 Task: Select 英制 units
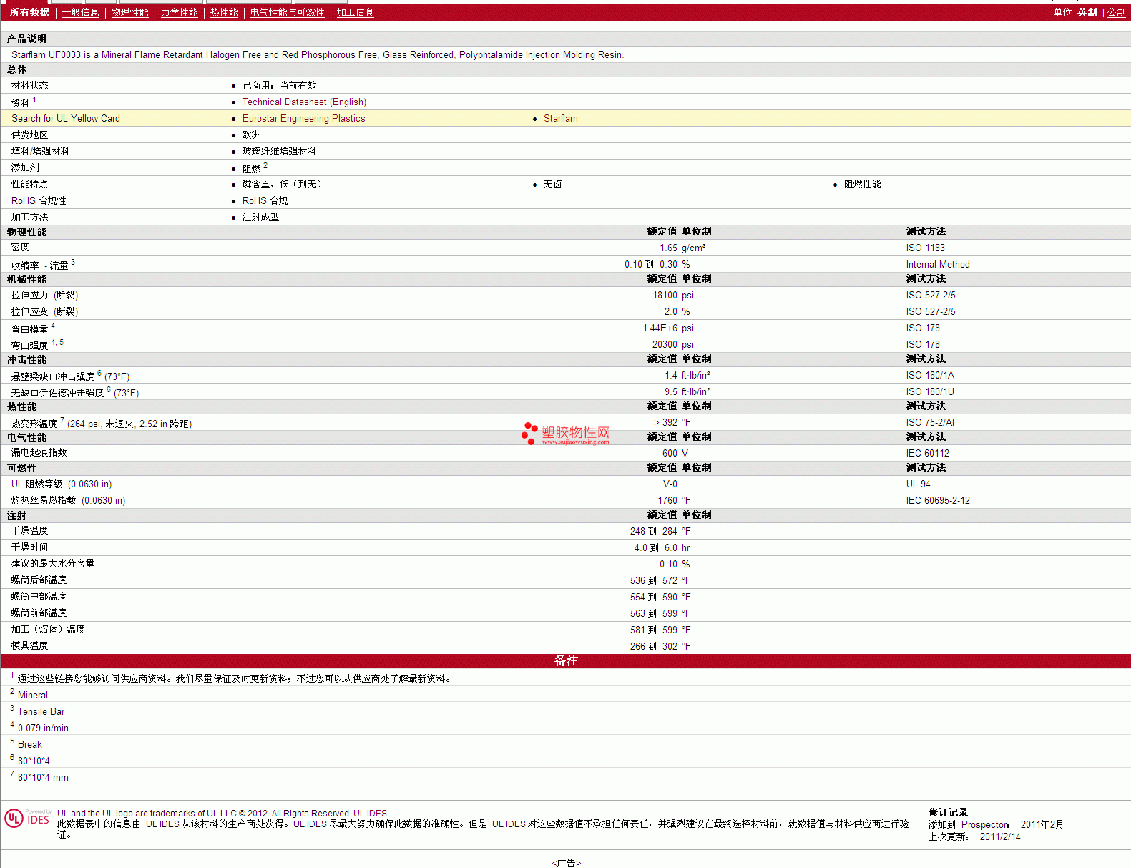[x=1087, y=12]
